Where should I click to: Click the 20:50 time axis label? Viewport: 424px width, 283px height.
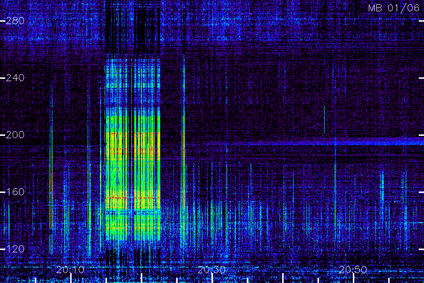353,270
